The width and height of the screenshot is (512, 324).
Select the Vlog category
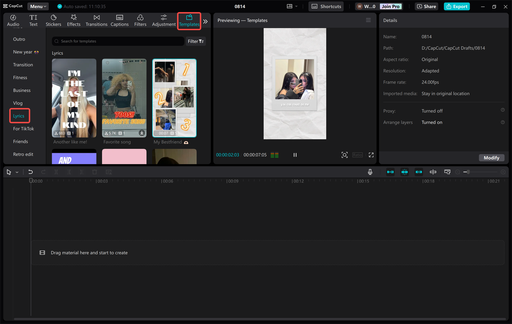pos(18,103)
